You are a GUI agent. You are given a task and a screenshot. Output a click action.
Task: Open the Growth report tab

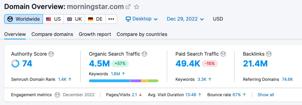point(95,34)
